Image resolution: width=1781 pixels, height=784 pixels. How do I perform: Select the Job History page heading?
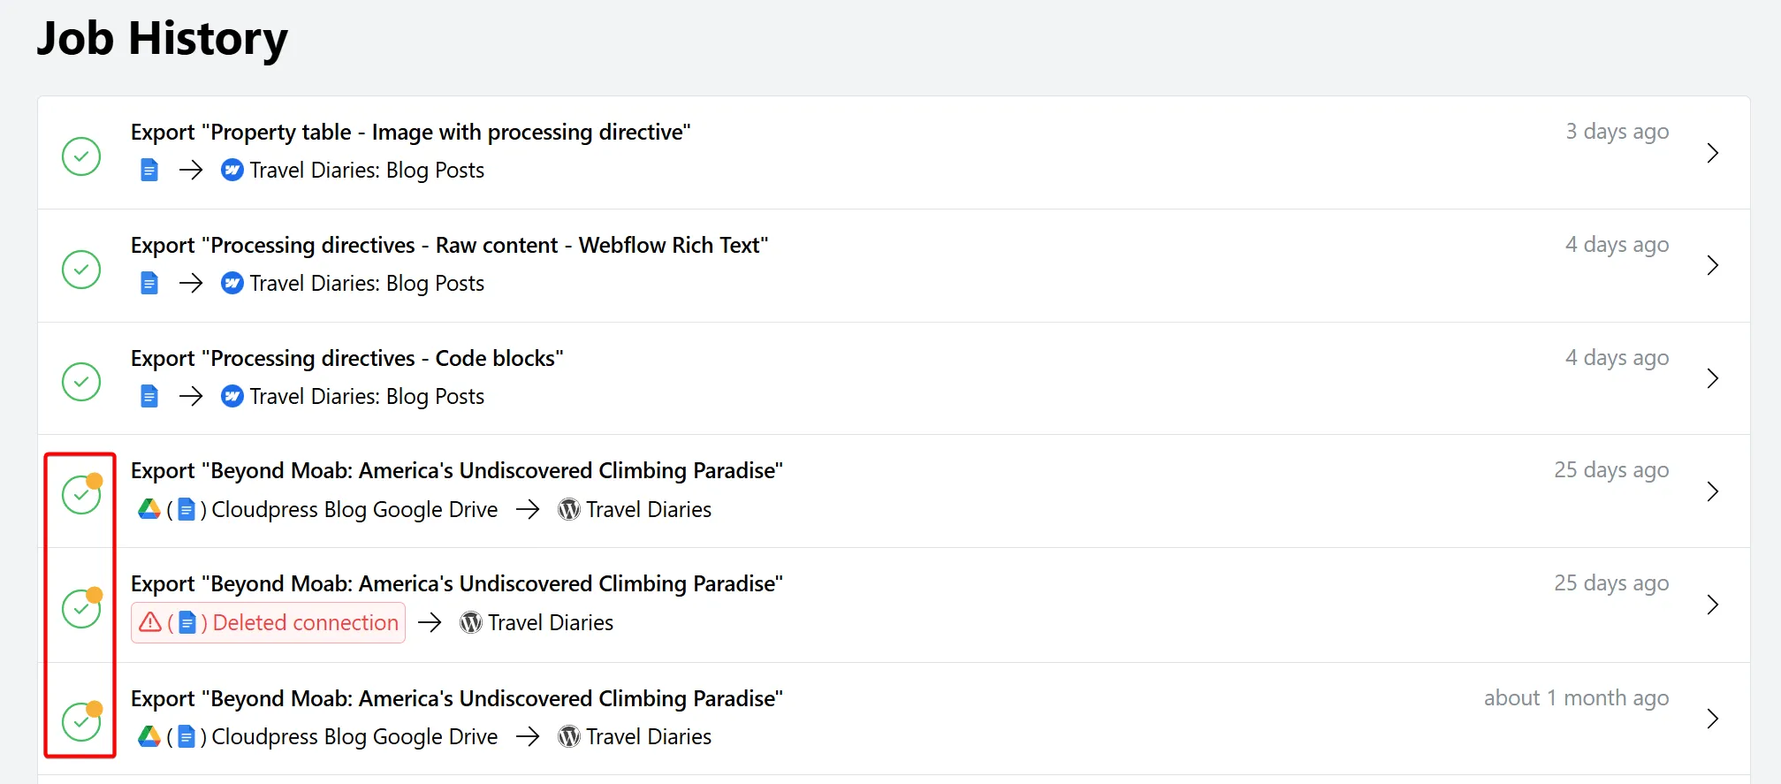coord(162,38)
